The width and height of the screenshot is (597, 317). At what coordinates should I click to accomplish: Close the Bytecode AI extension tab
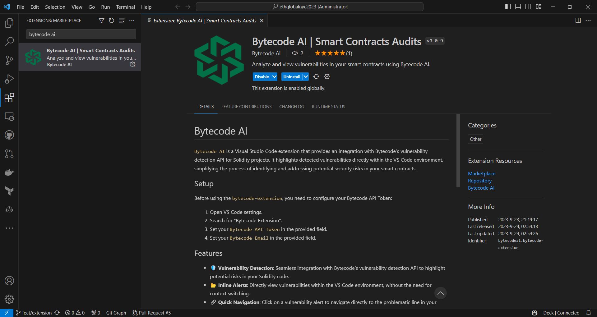(x=262, y=21)
